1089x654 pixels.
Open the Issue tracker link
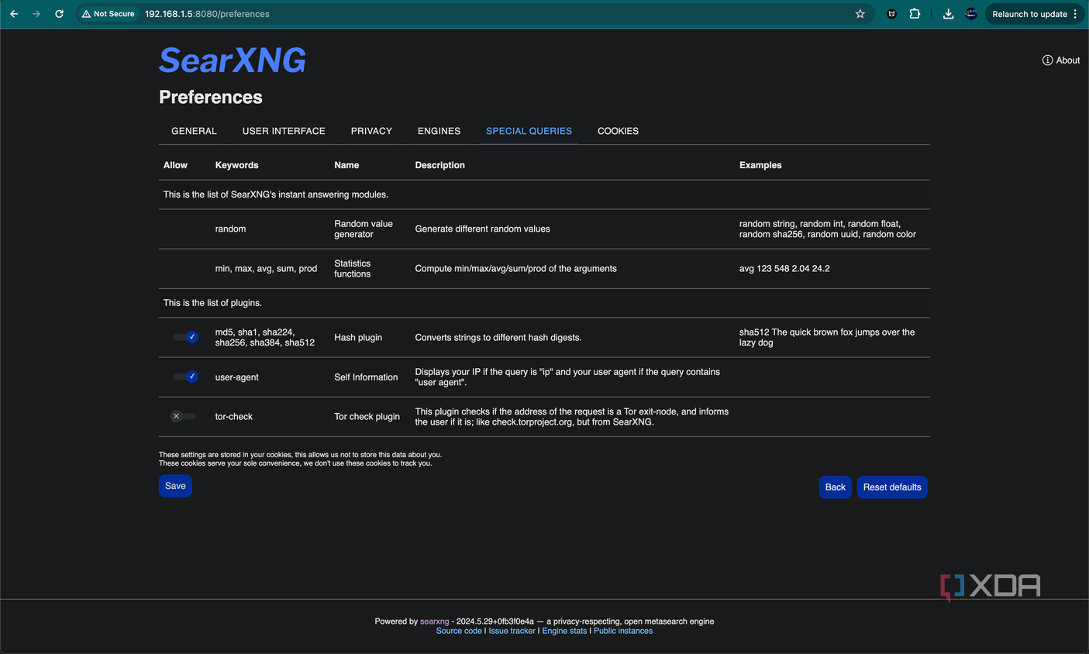coord(512,631)
